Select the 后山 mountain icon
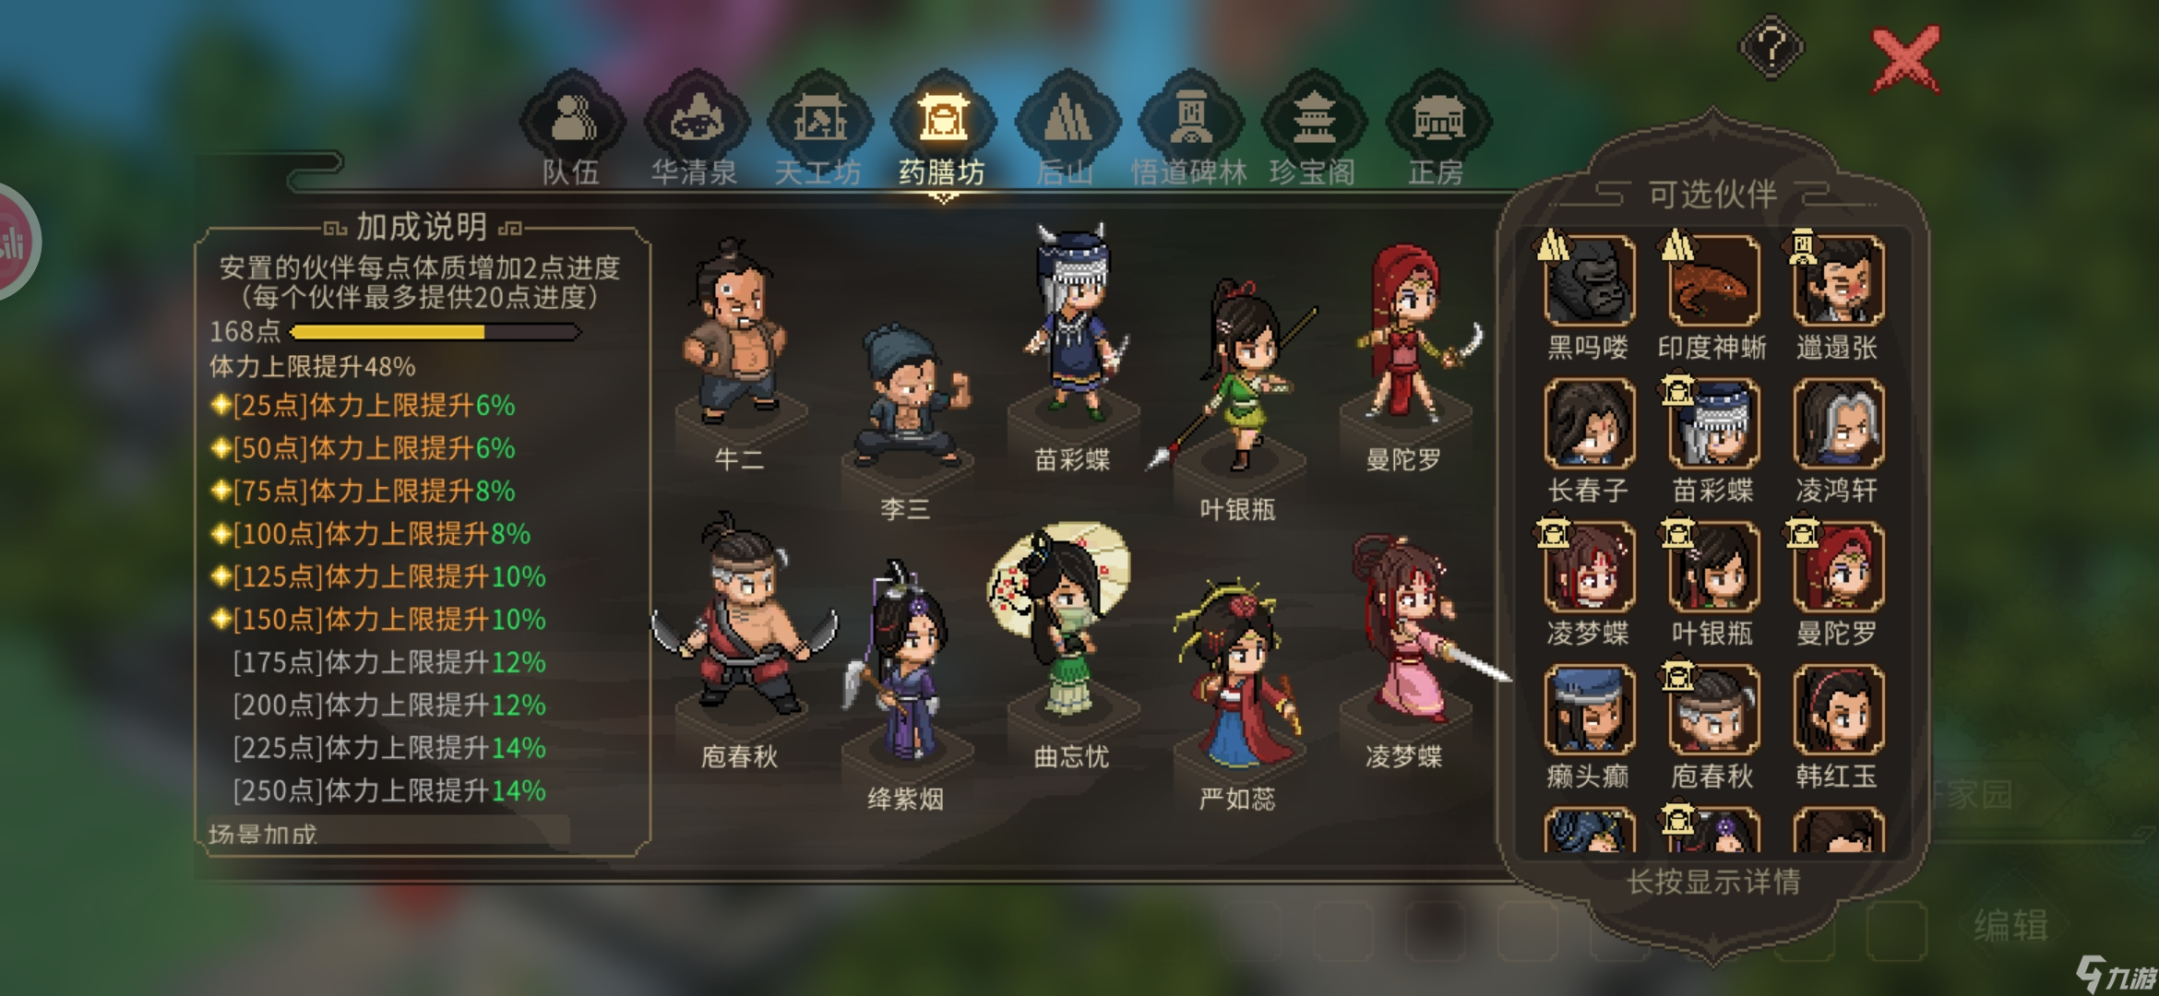The height and width of the screenshot is (996, 2159). tap(1068, 121)
